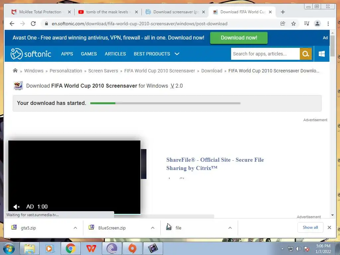The height and width of the screenshot is (255, 340).
Task: Open Chrome's three-dot menu
Action: [328, 24]
